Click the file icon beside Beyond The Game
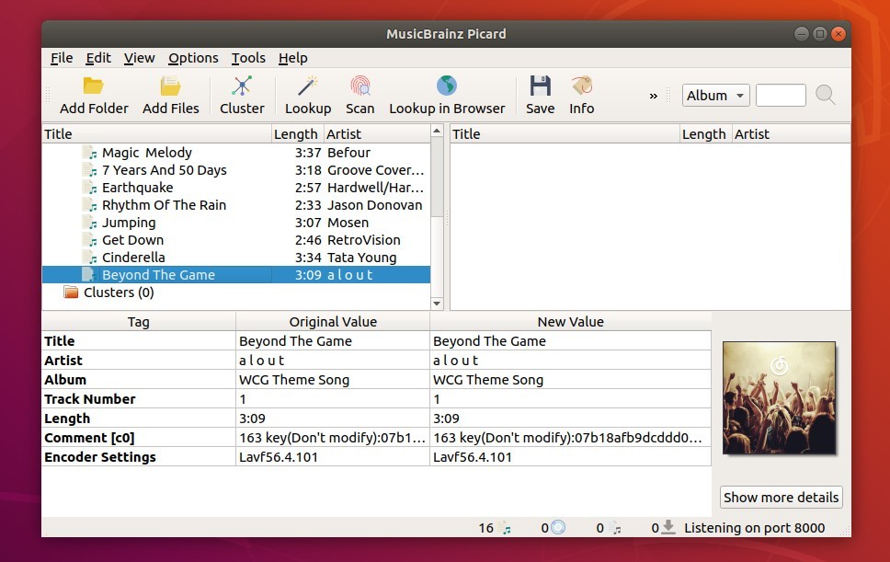The width and height of the screenshot is (890, 562). point(90,275)
